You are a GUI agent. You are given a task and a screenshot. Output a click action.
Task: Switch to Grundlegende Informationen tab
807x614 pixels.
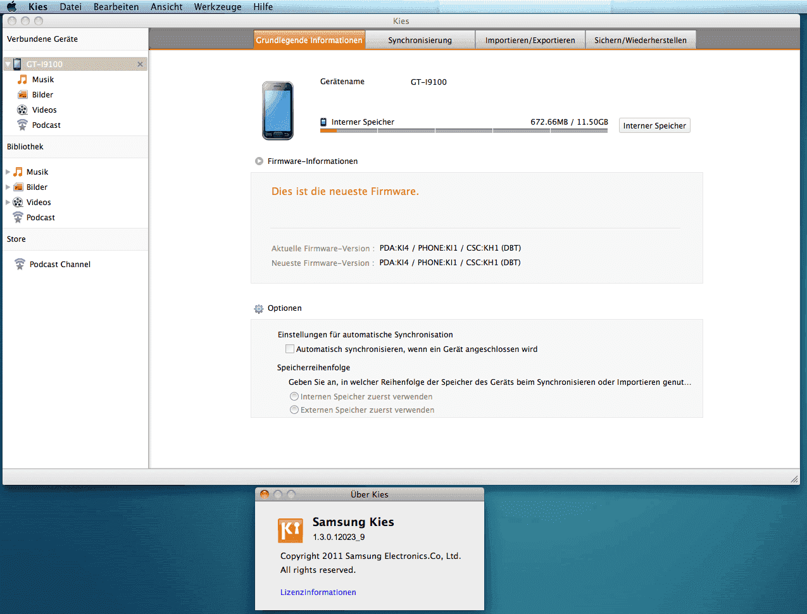310,40
